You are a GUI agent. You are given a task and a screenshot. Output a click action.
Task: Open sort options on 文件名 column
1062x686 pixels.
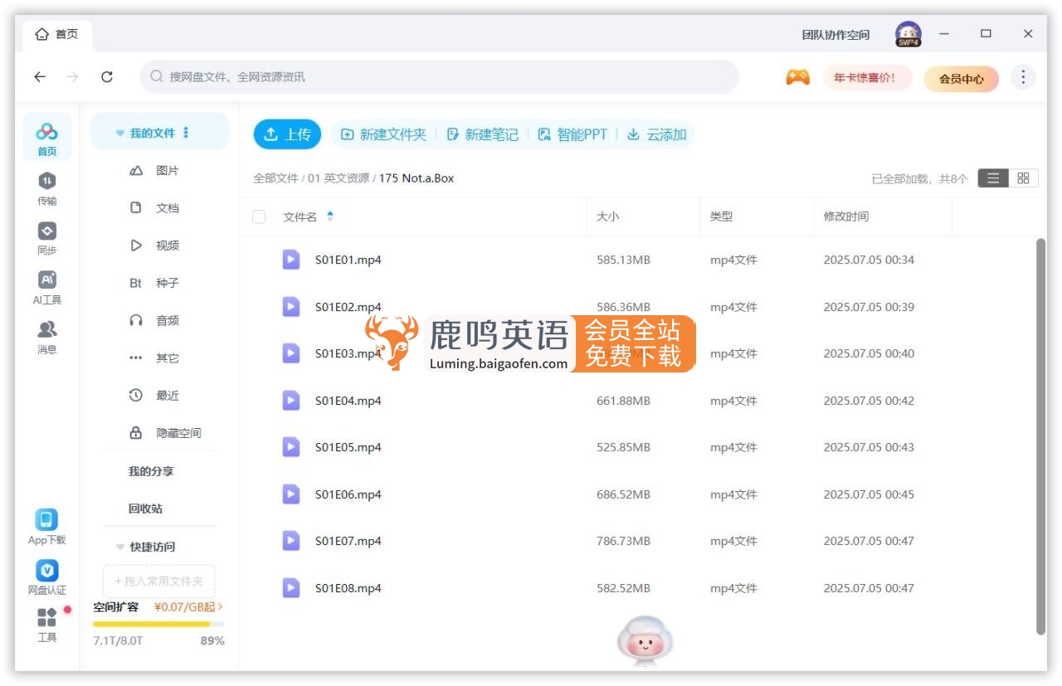click(330, 214)
